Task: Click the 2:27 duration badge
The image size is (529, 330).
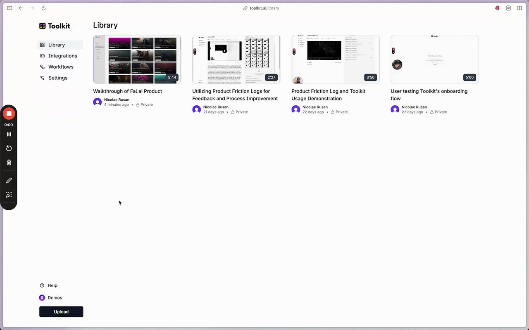Action: (x=271, y=77)
